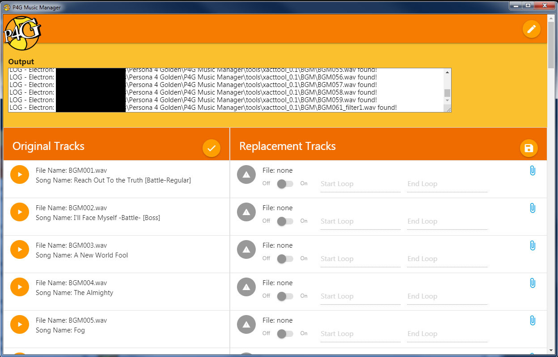Play the BGM005.wav original track
Viewport: 558px width, 357px height.
(x=20, y=324)
